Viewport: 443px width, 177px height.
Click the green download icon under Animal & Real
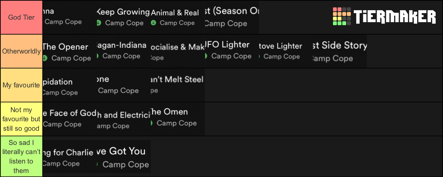coord(153,23)
